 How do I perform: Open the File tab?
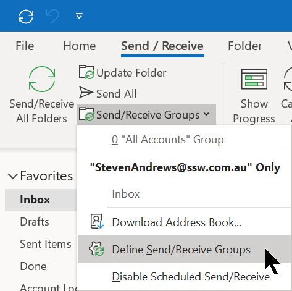click(x=25, y=46)
